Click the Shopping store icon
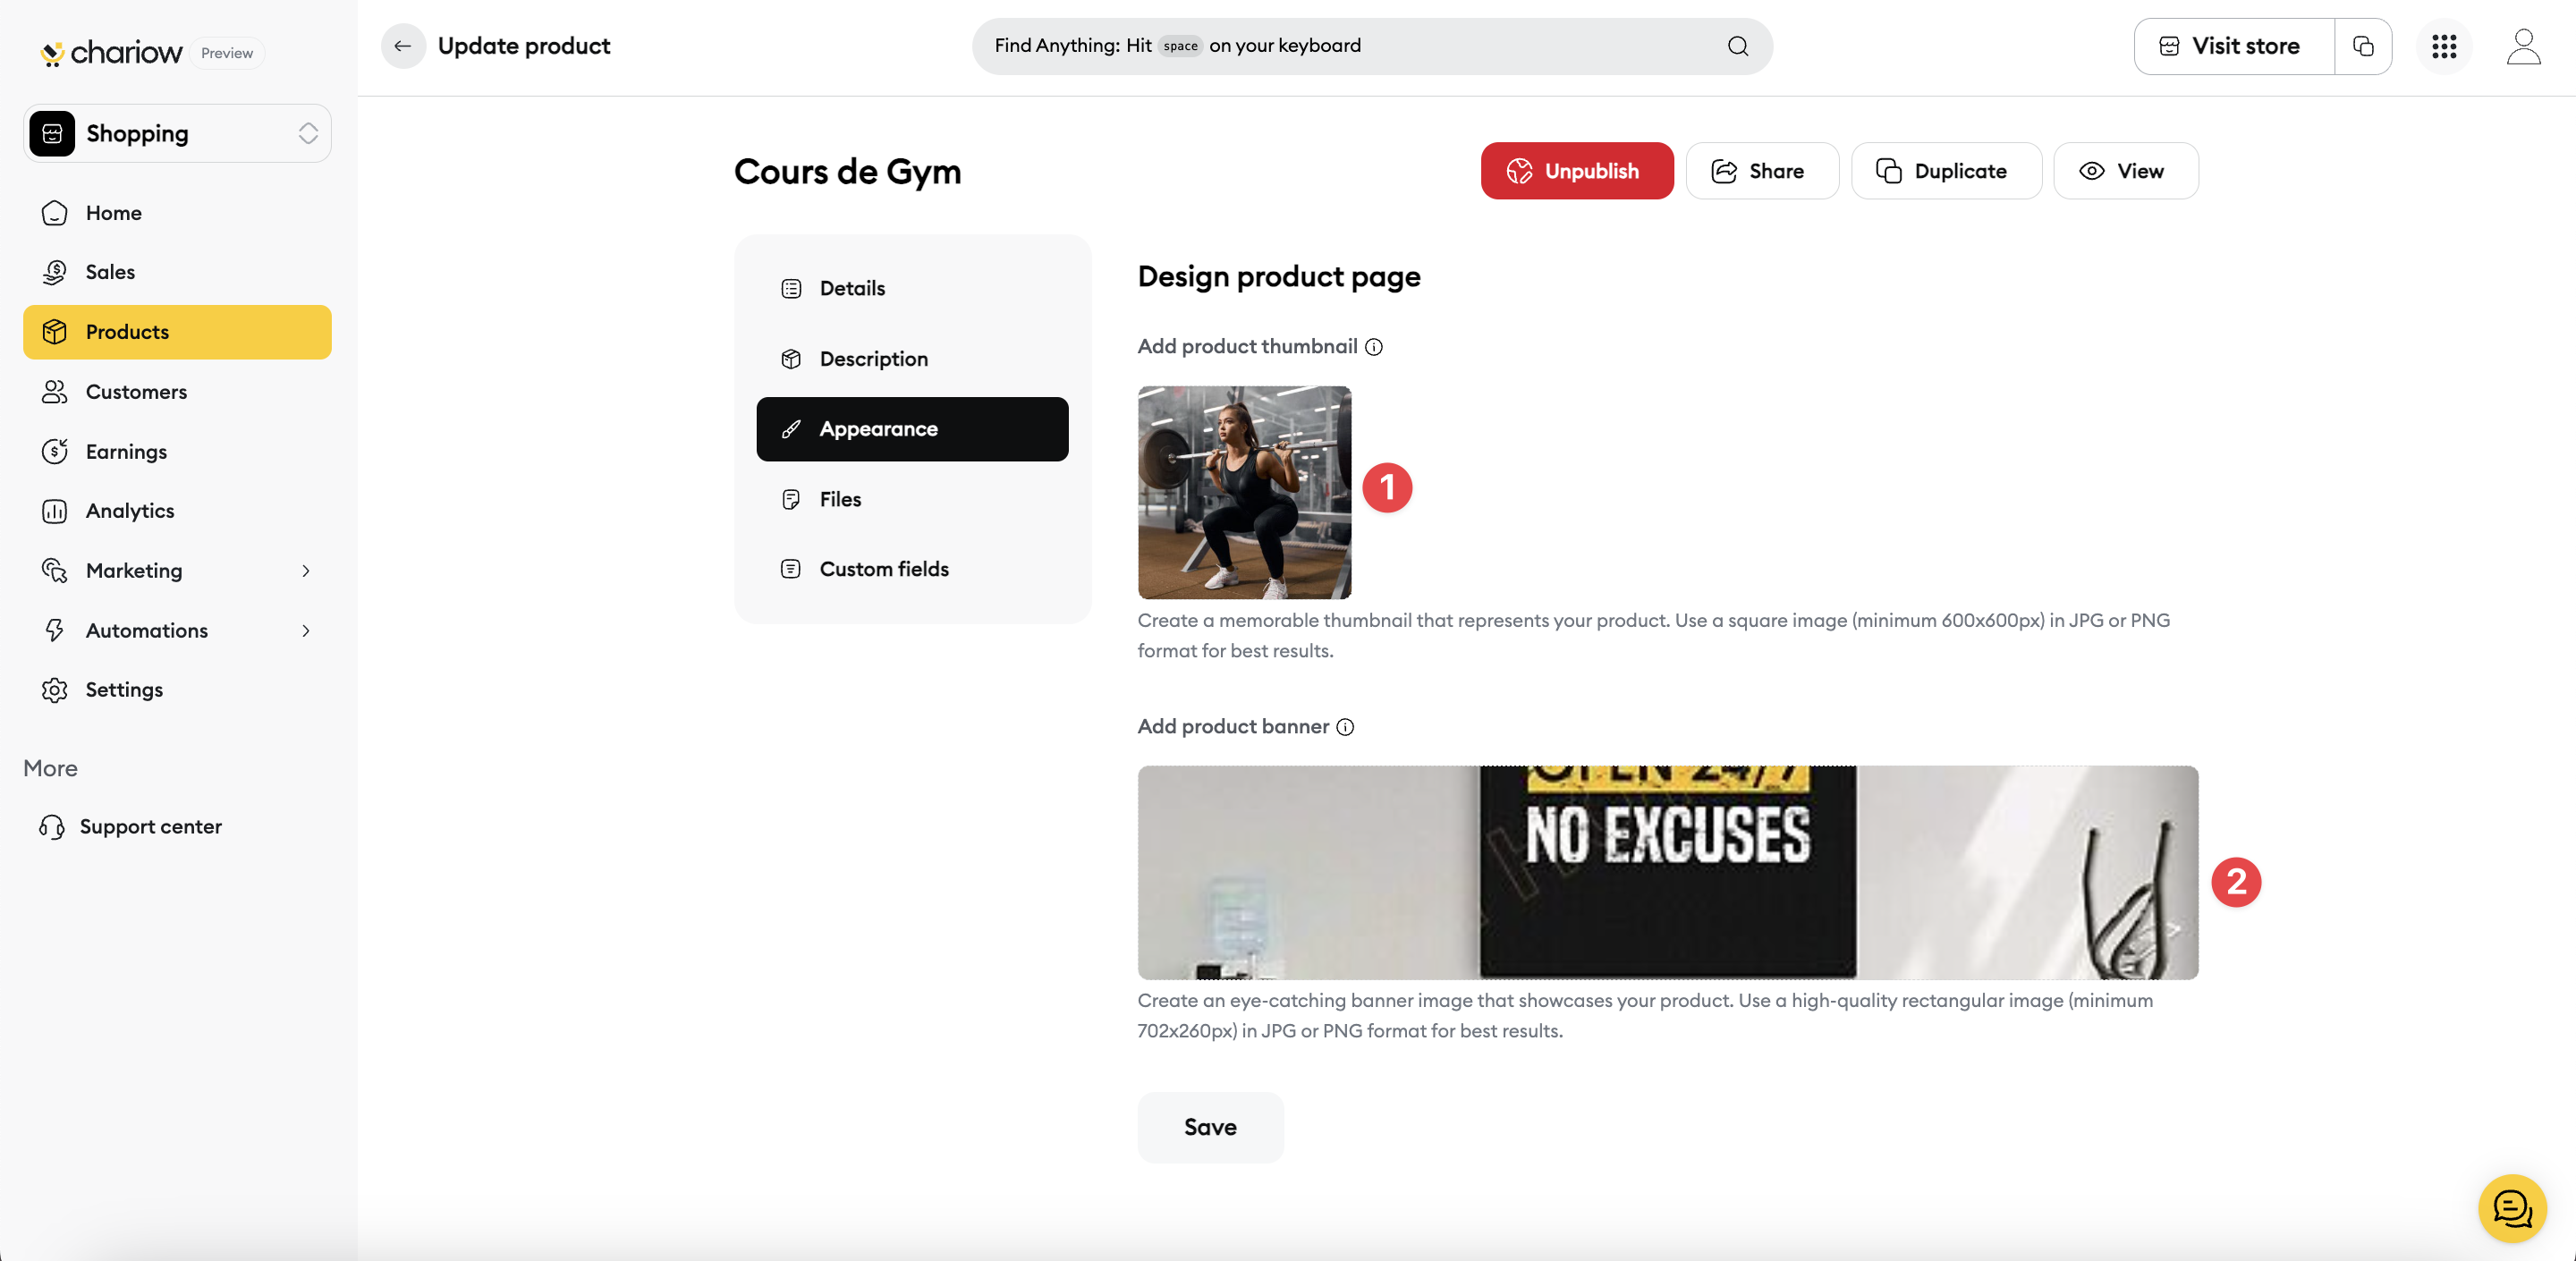 pos(52,133)
